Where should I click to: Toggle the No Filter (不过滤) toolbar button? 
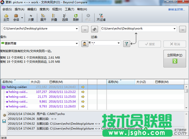coord(101,18)
